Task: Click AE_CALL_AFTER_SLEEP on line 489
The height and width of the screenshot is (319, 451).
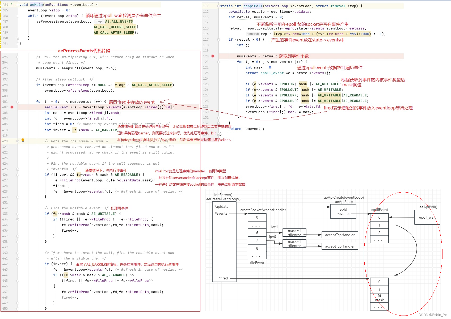Action: [x=114, y=33]
